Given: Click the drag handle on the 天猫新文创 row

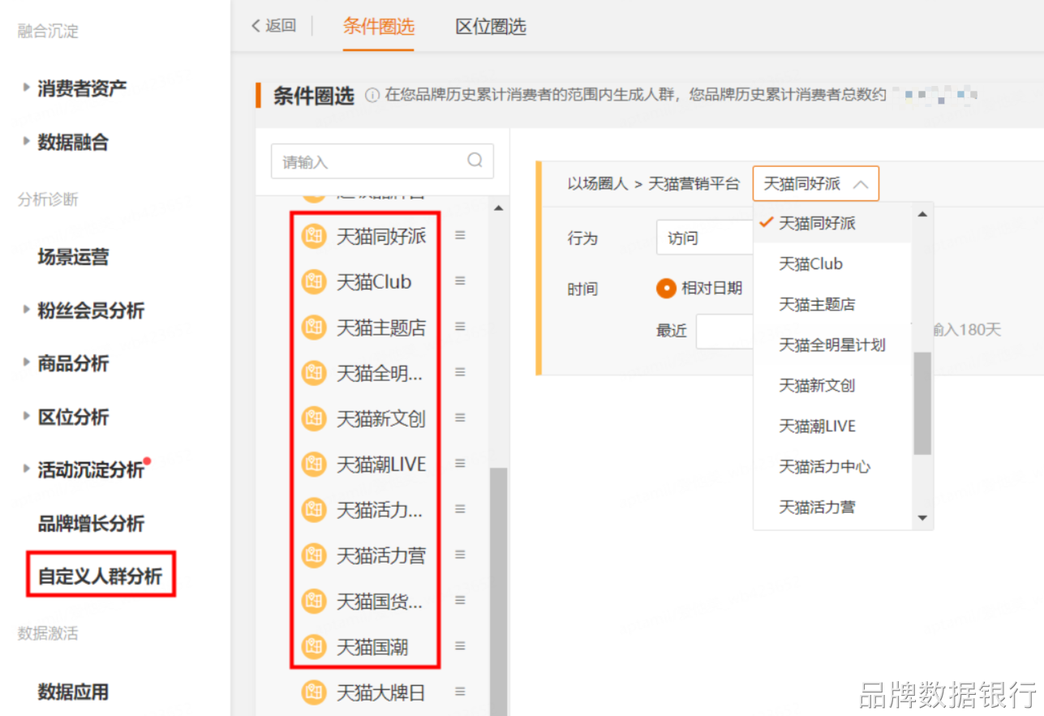Looking at the screenshot, I should [460, 418].
